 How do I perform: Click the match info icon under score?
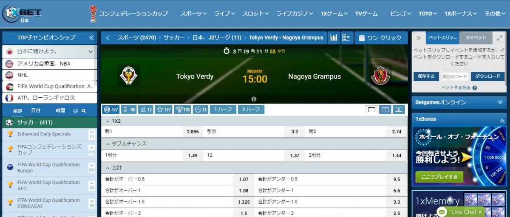coord(254,99)
